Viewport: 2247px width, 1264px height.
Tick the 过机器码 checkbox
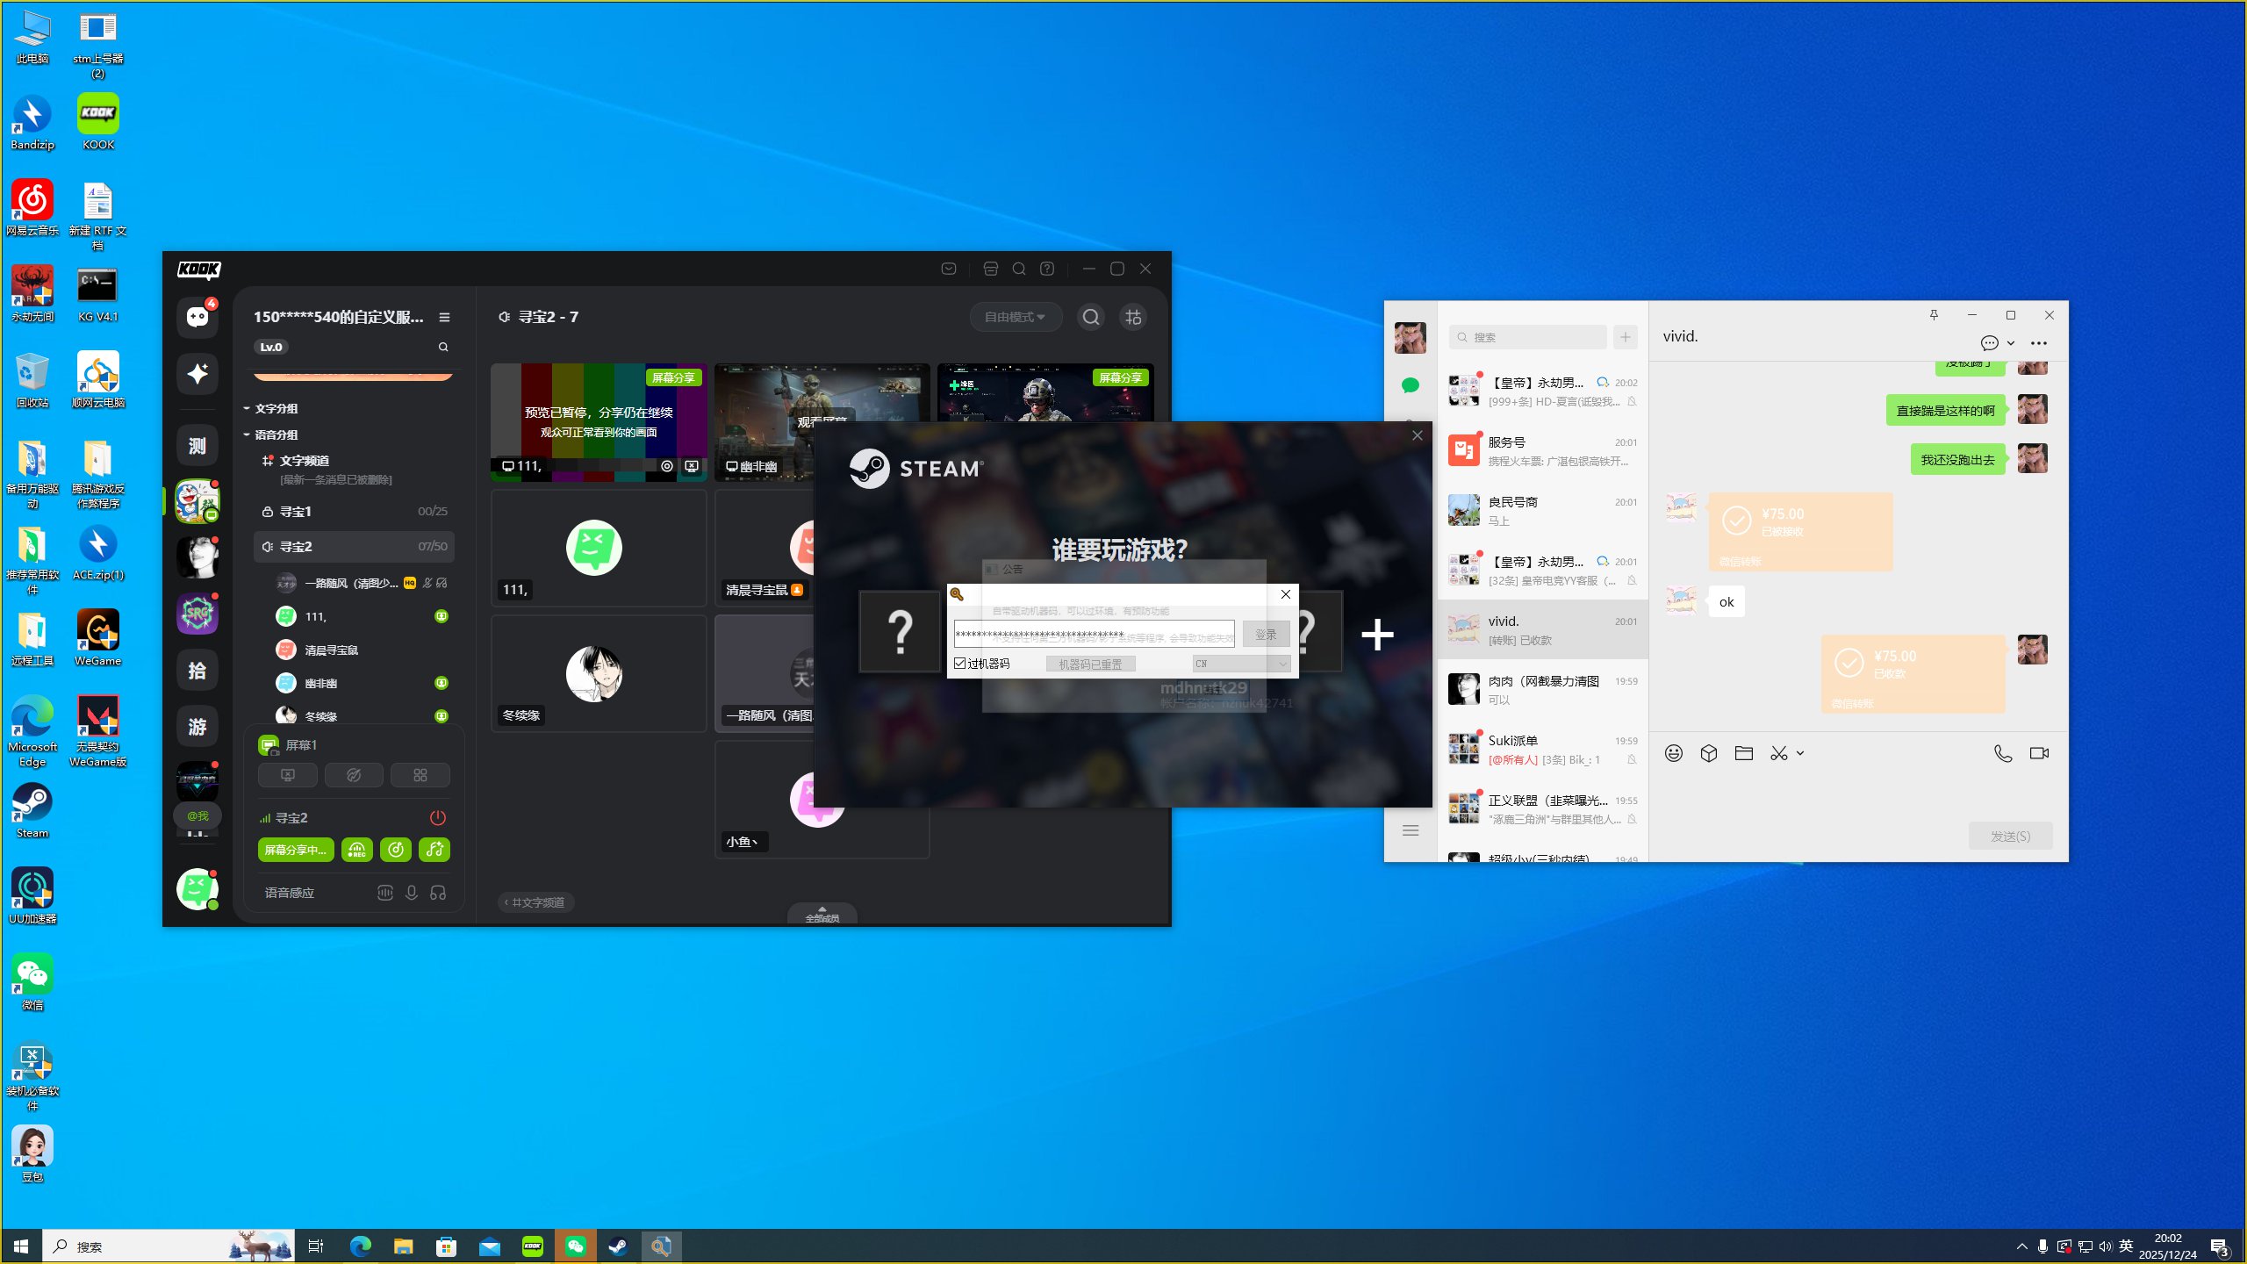(960, 664)
